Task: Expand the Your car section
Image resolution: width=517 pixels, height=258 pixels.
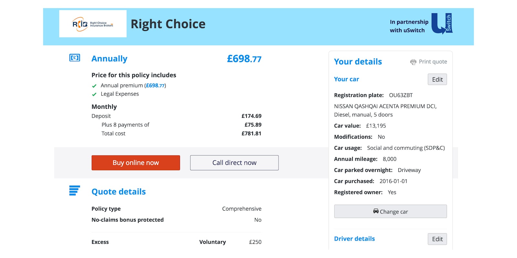Action: coord(346,79)
